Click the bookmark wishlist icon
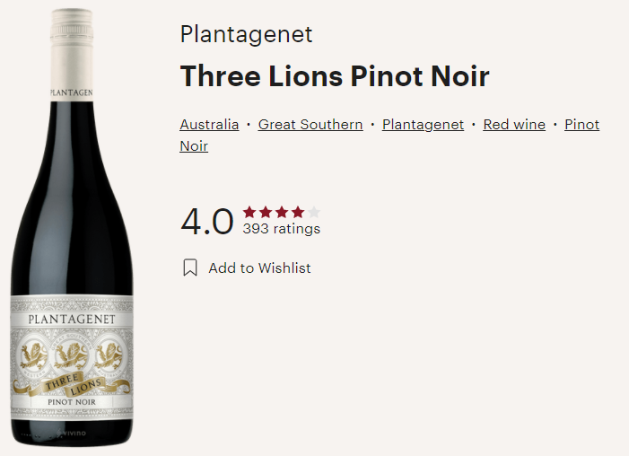629x456 pixels. click(190, 267)
